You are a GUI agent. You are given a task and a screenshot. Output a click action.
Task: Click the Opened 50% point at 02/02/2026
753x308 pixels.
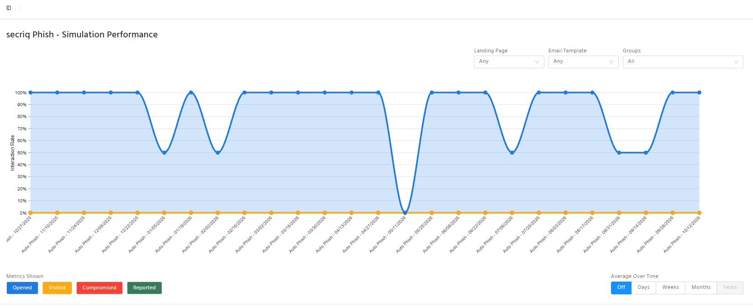pyautogui.click(x=218, y=153)
